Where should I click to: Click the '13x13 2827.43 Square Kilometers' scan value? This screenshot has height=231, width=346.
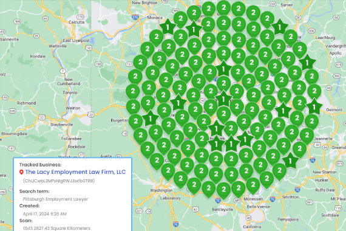click(x=56, y=228)
